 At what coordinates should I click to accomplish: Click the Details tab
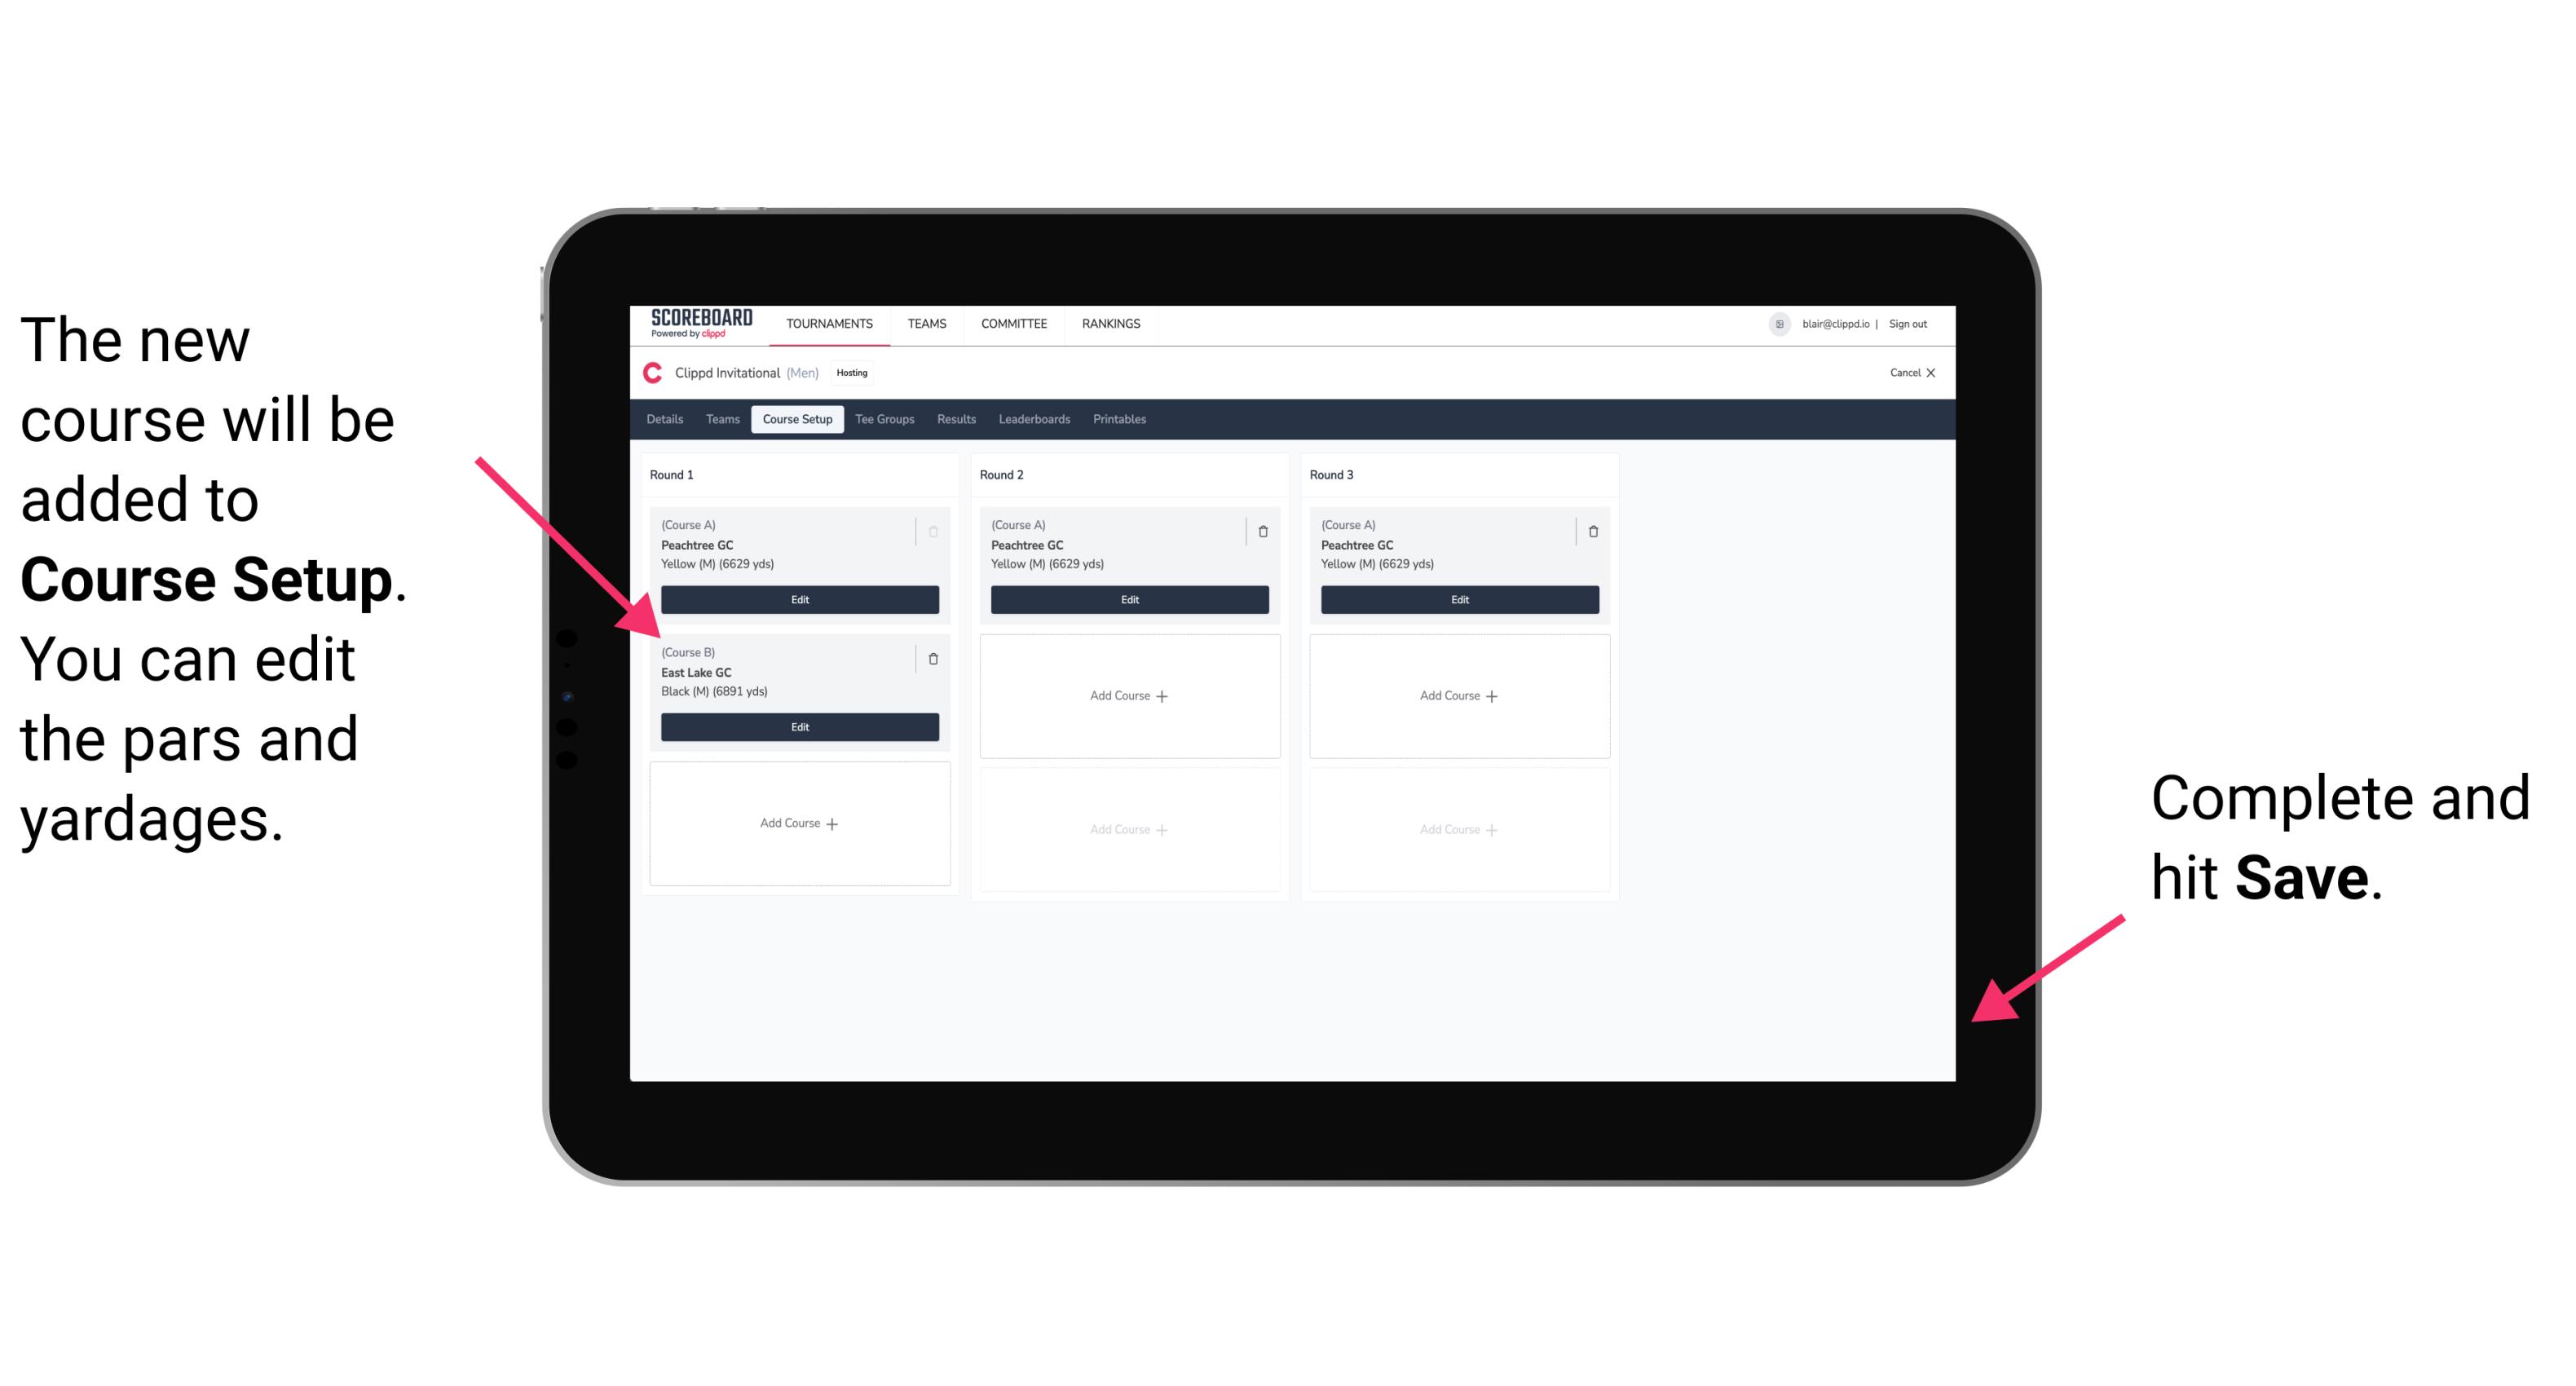click(665, 420)
